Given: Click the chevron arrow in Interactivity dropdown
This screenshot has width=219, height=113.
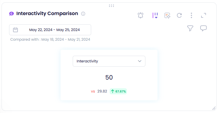Looking at the screenshot, I should tap(140, 61).
